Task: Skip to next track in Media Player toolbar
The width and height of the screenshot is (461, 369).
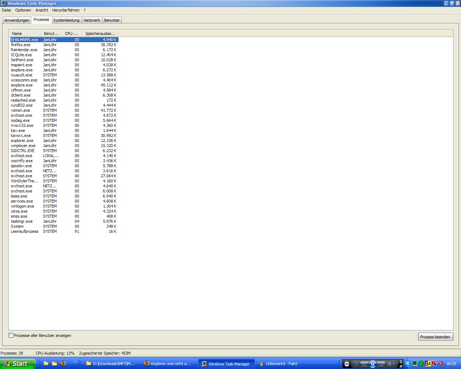Action: point(381,364)
